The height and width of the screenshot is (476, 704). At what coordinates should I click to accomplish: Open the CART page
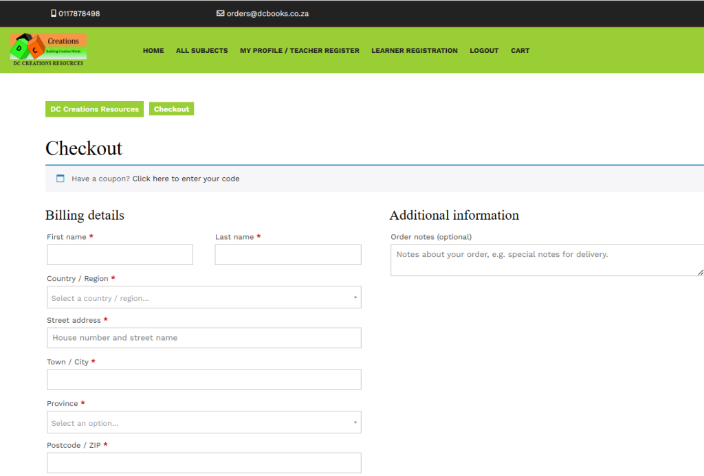pyautogui.click(x=520, y=50)
